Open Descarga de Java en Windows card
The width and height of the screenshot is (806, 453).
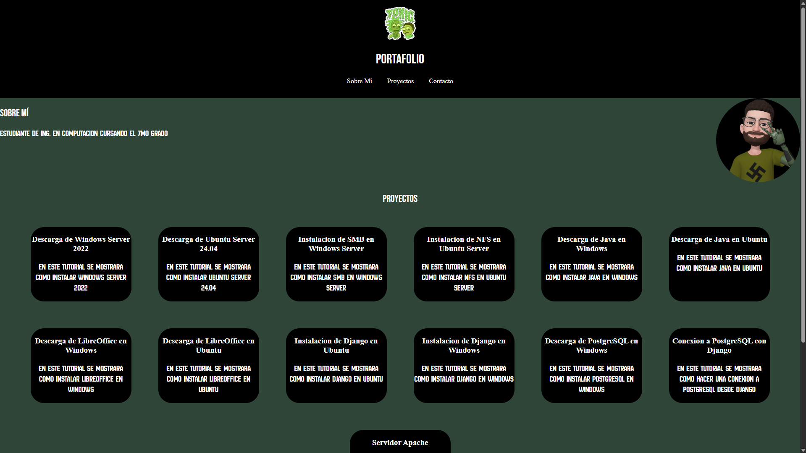point(592,264)
